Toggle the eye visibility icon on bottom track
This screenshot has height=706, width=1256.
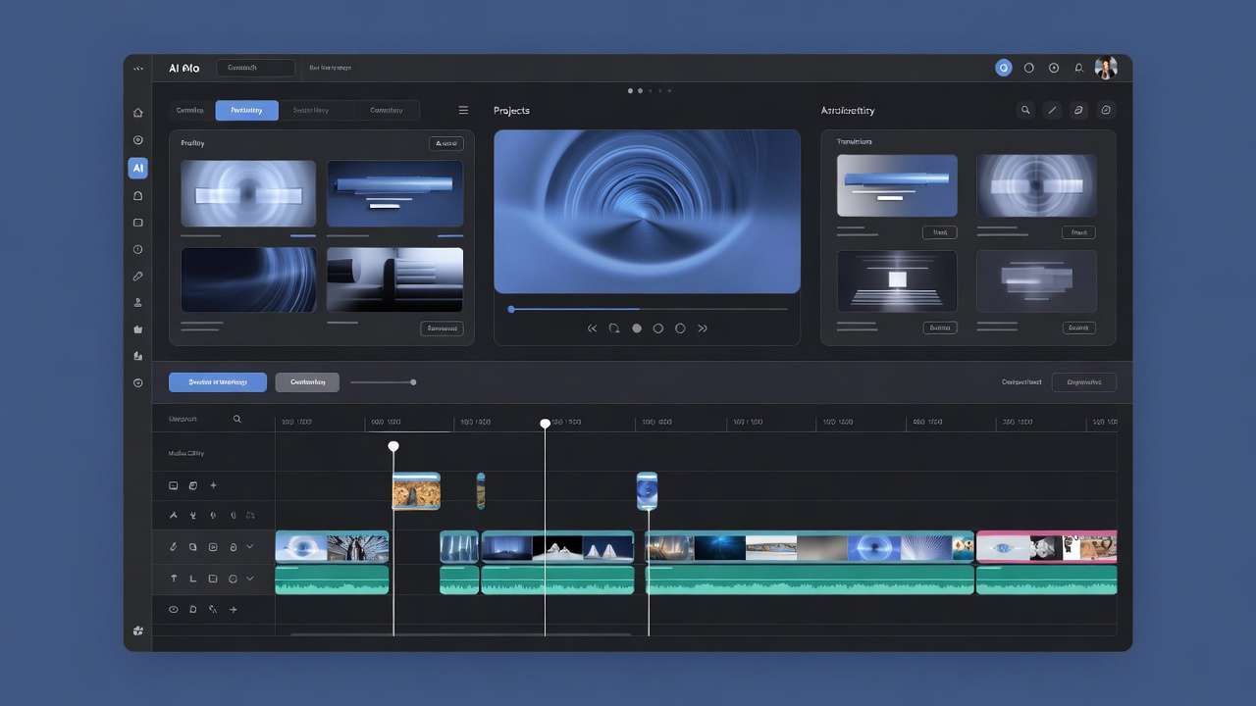click(174, 609)
